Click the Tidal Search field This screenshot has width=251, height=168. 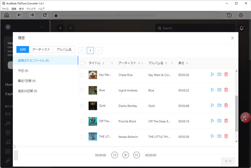(x=195, y=28)
